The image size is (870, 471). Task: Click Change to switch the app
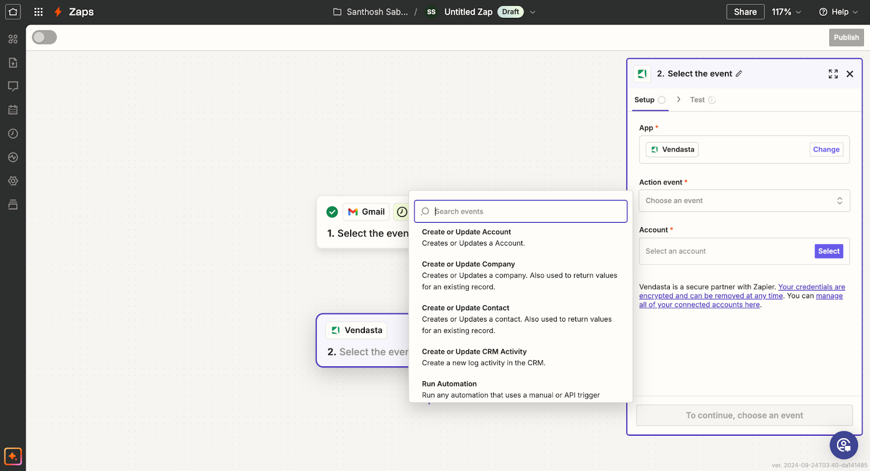[826, 149]
